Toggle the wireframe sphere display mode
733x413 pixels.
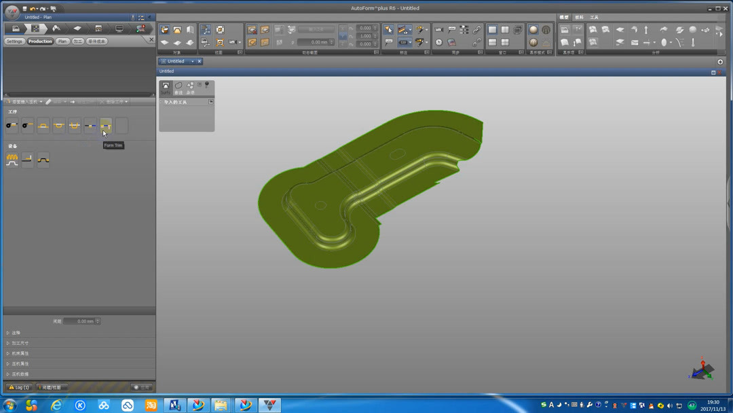[x=546, y=30]
